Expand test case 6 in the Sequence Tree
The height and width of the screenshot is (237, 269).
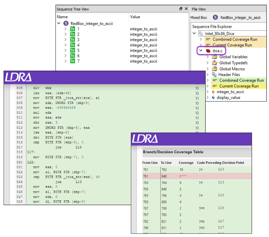click(65, 56)
